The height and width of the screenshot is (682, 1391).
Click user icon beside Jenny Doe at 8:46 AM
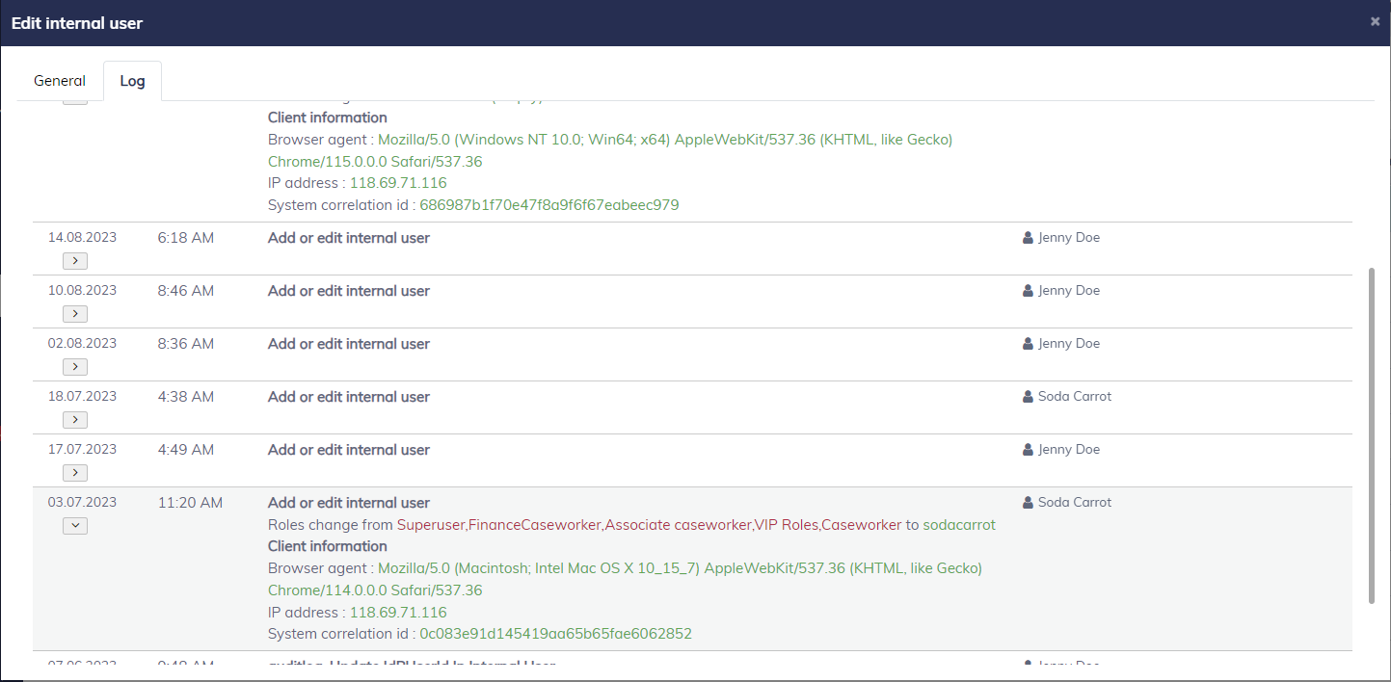(1028, 291)
